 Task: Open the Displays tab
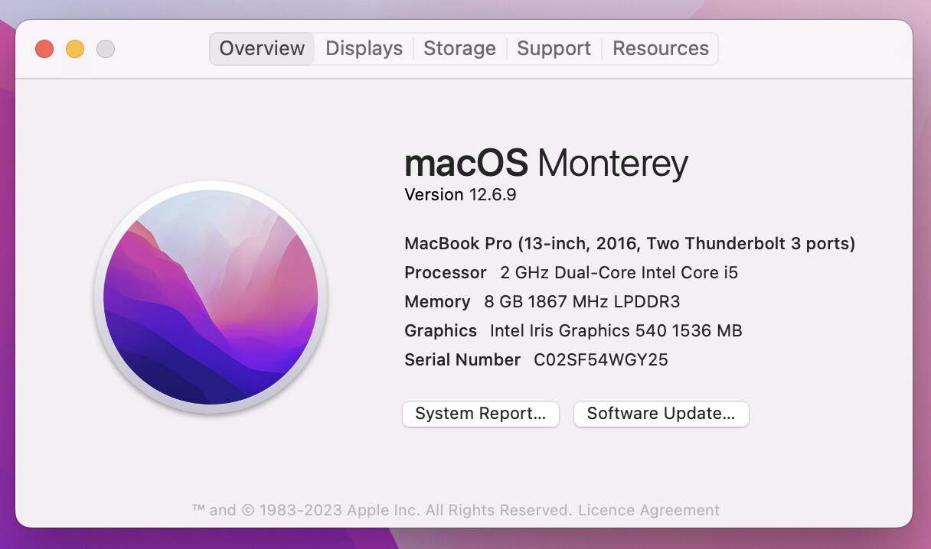coord(364,48)
